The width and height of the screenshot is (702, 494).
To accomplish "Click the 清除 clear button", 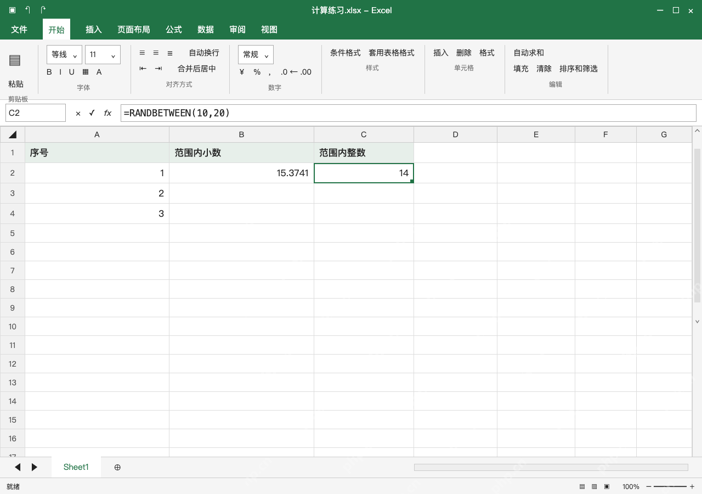I will pyautogui.click(x=544, y=69).
